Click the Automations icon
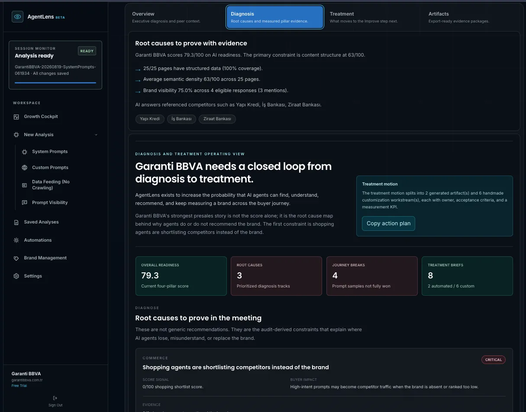Screen dimensions: 526x412 (x=16, y=240)
